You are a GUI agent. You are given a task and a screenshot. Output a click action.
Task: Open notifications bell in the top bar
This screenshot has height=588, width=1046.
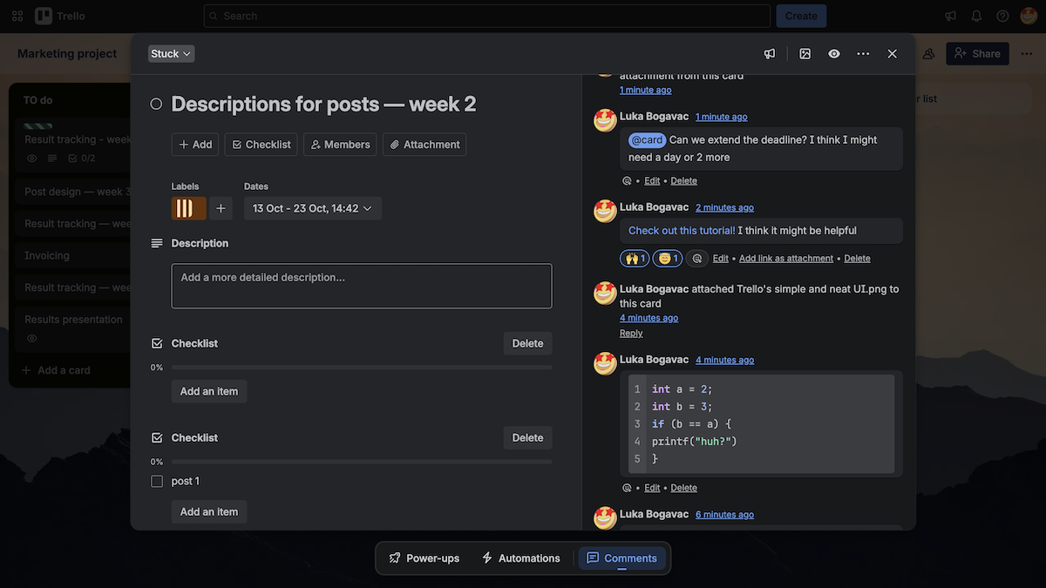(x=975, y=15)
